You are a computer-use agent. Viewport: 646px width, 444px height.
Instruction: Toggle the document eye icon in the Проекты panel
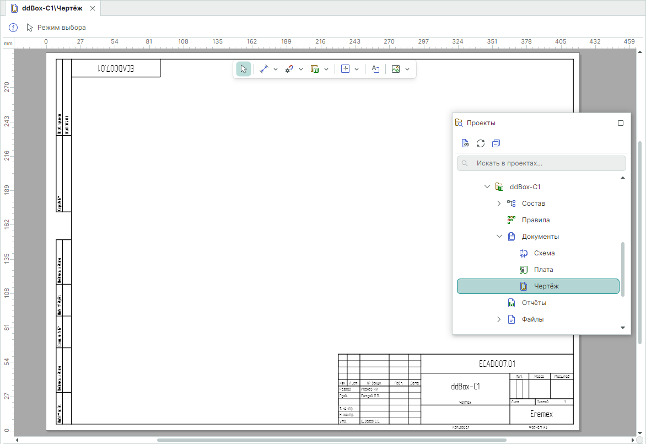tap(465, 143)
